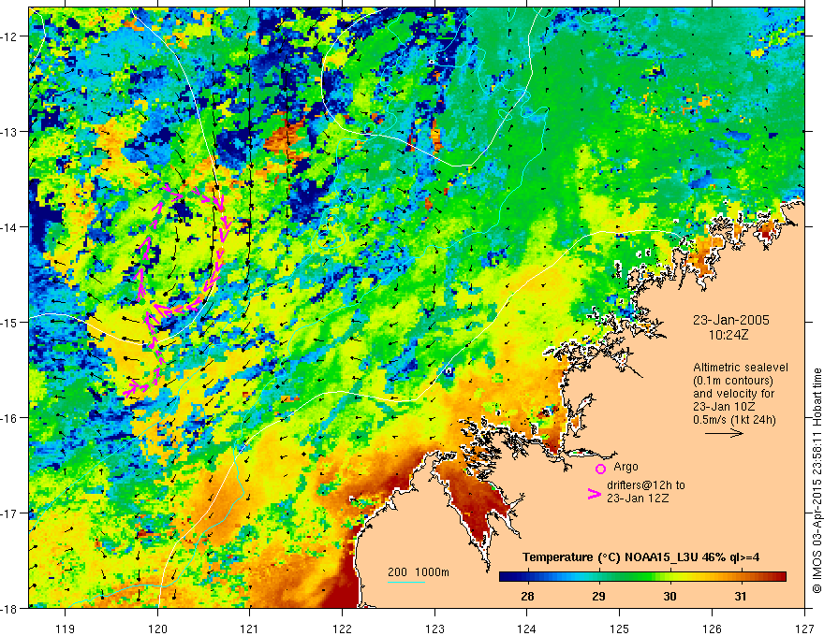This screenshot has height=636, width=824.
Task: Select the '23-Jan-2005' date text
Action: [x=731, y=320]
